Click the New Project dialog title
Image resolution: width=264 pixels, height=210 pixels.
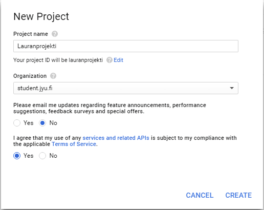41,16
